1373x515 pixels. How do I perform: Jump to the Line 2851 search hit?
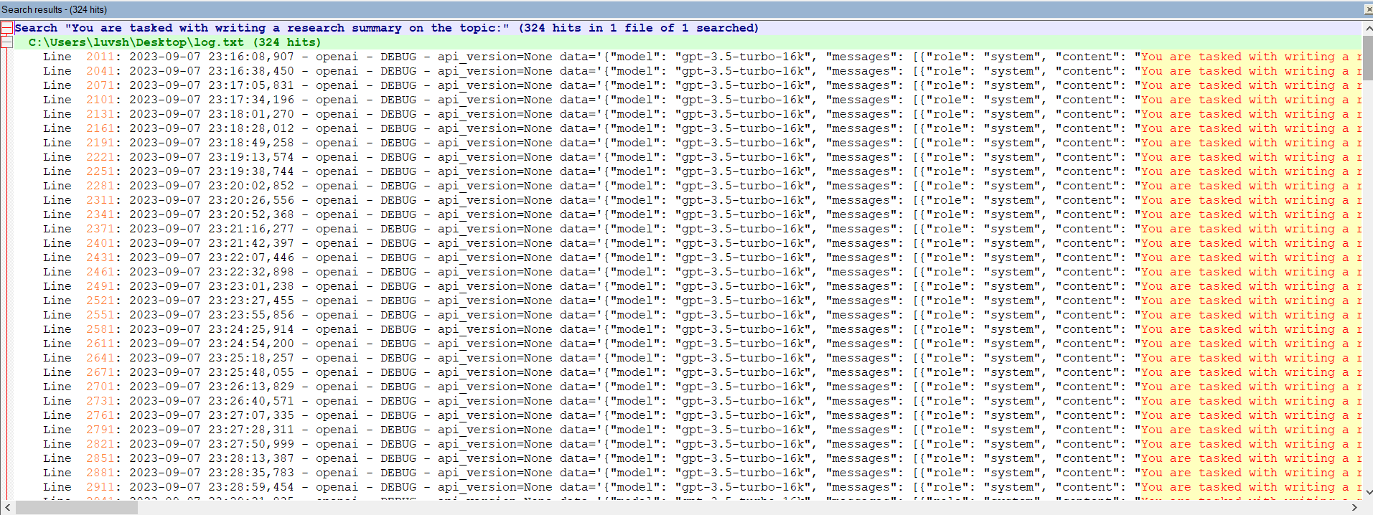coord(688,458)
